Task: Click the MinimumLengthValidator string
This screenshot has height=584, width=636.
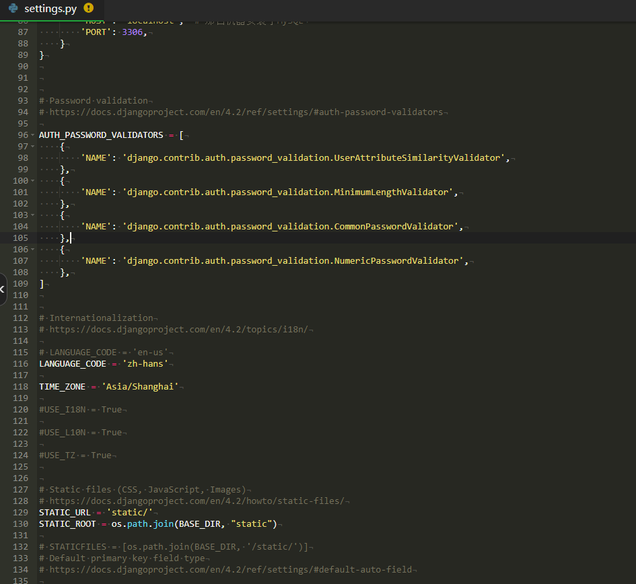Action: coord(287,192)
